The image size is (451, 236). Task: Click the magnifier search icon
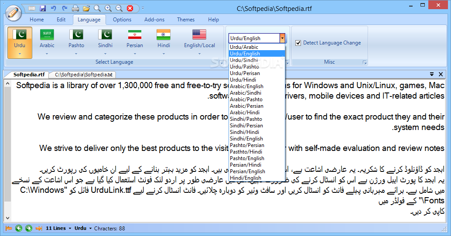click(97, 8)
